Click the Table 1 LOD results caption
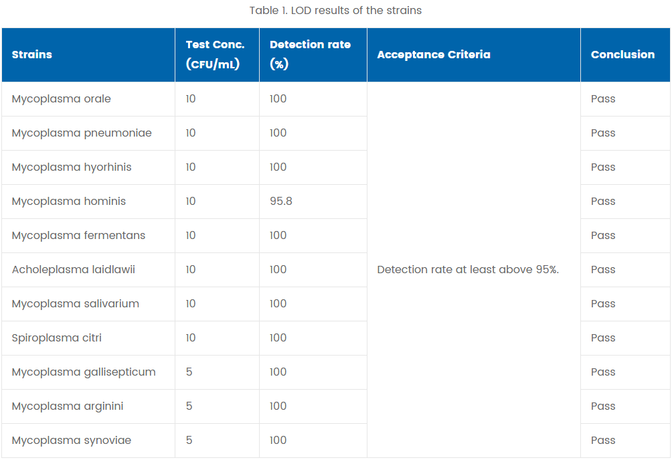The width and height of the screenshot is (672, 460). point(335,11)
